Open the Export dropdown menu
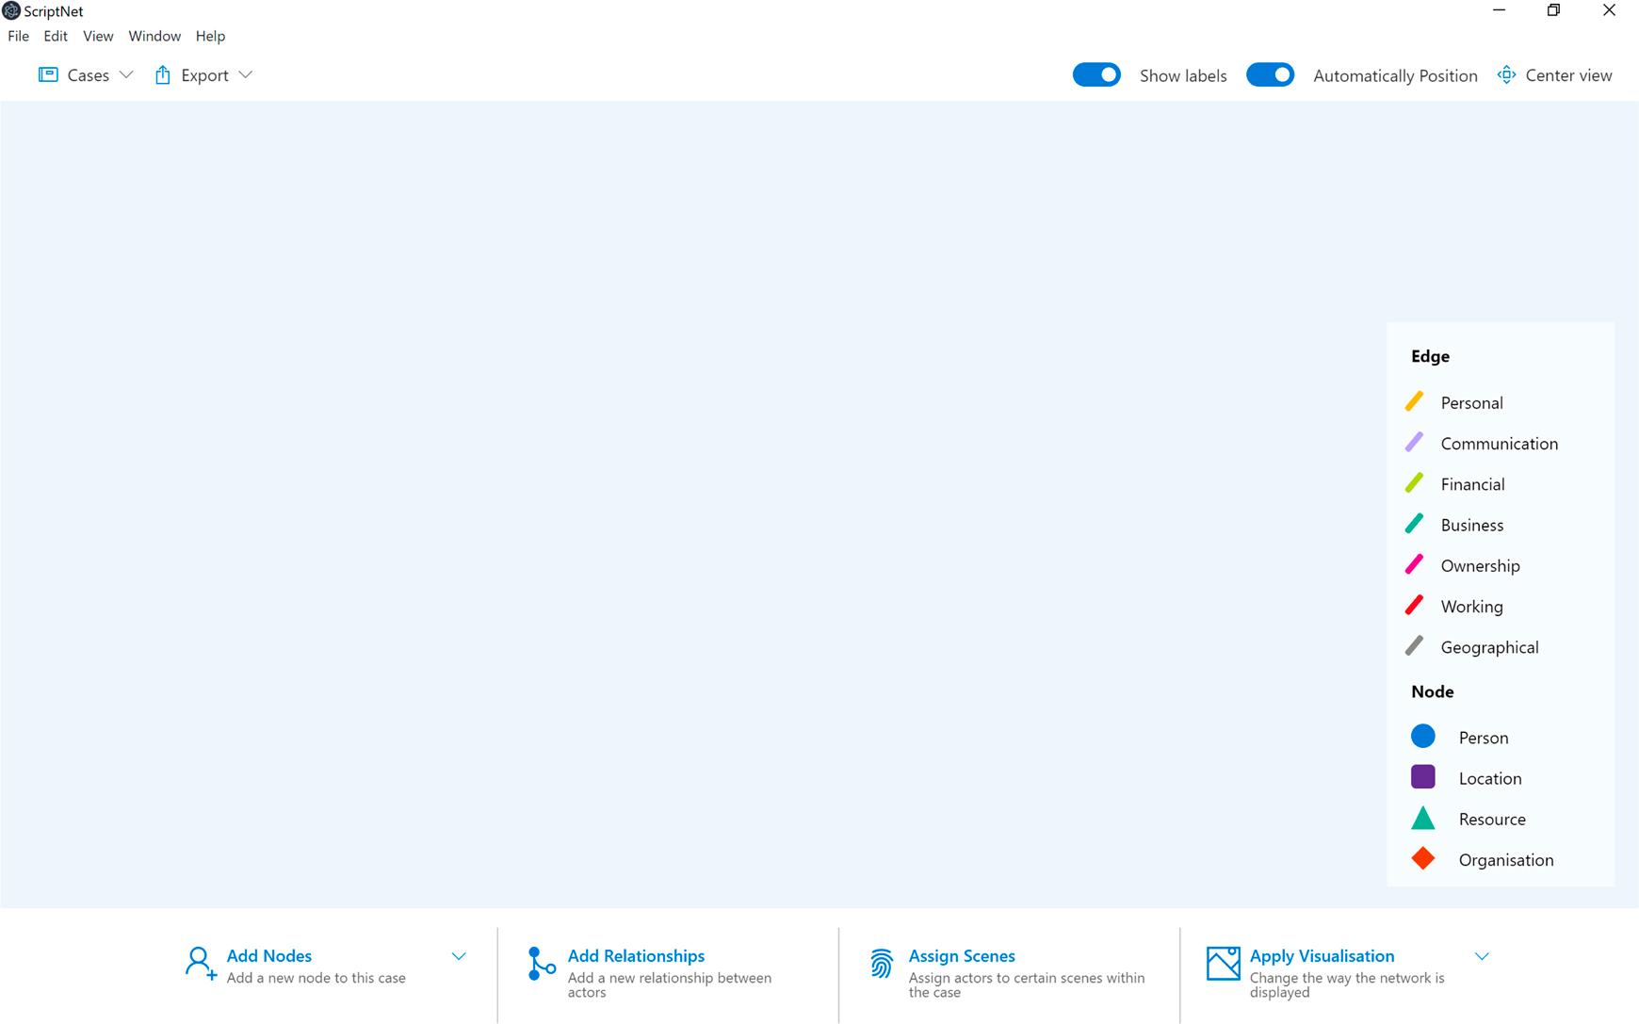 coord(246,74)
